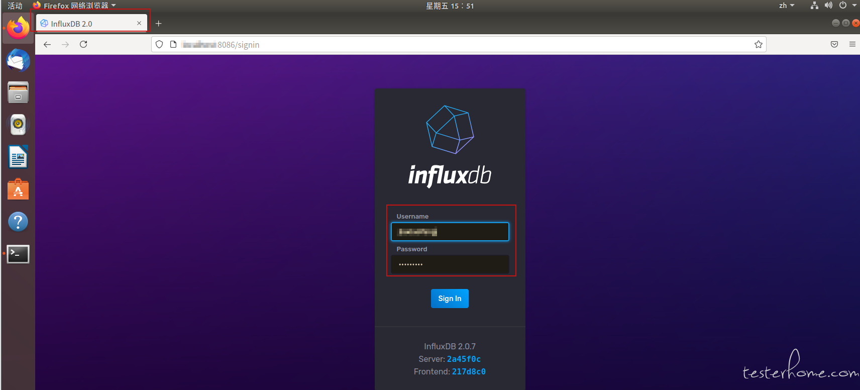Go back to the previous page

pyautogui.click(x=47, y=44)
